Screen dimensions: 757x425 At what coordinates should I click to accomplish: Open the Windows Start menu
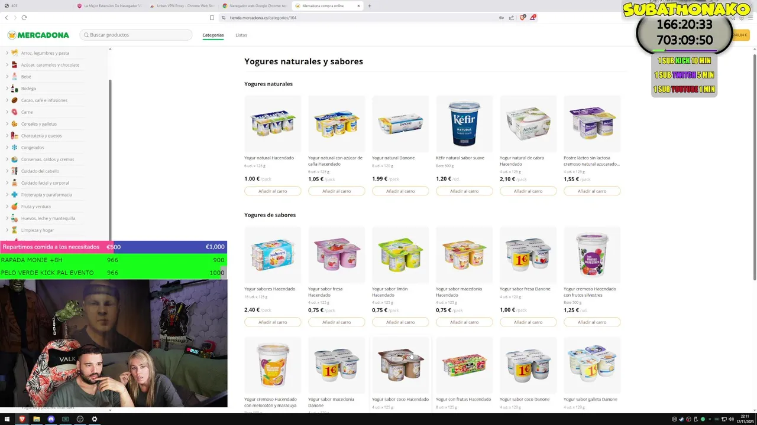[x=7, y=419]
